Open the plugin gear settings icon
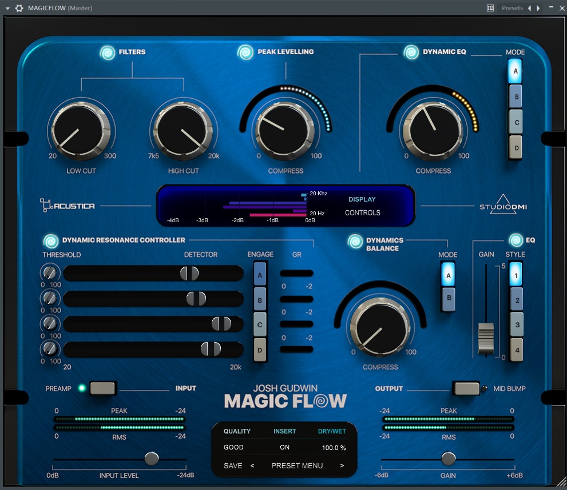The image size is (567, 490). [19, 8]
